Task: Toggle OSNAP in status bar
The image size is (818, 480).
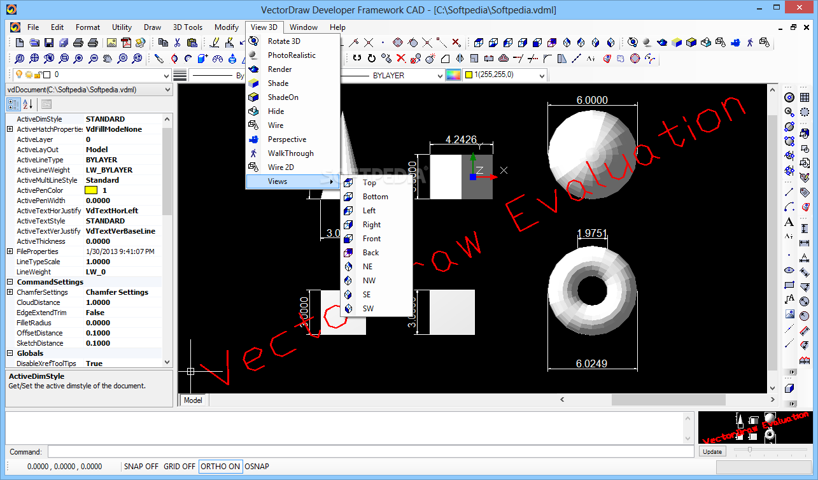Action: coord(257,467)
